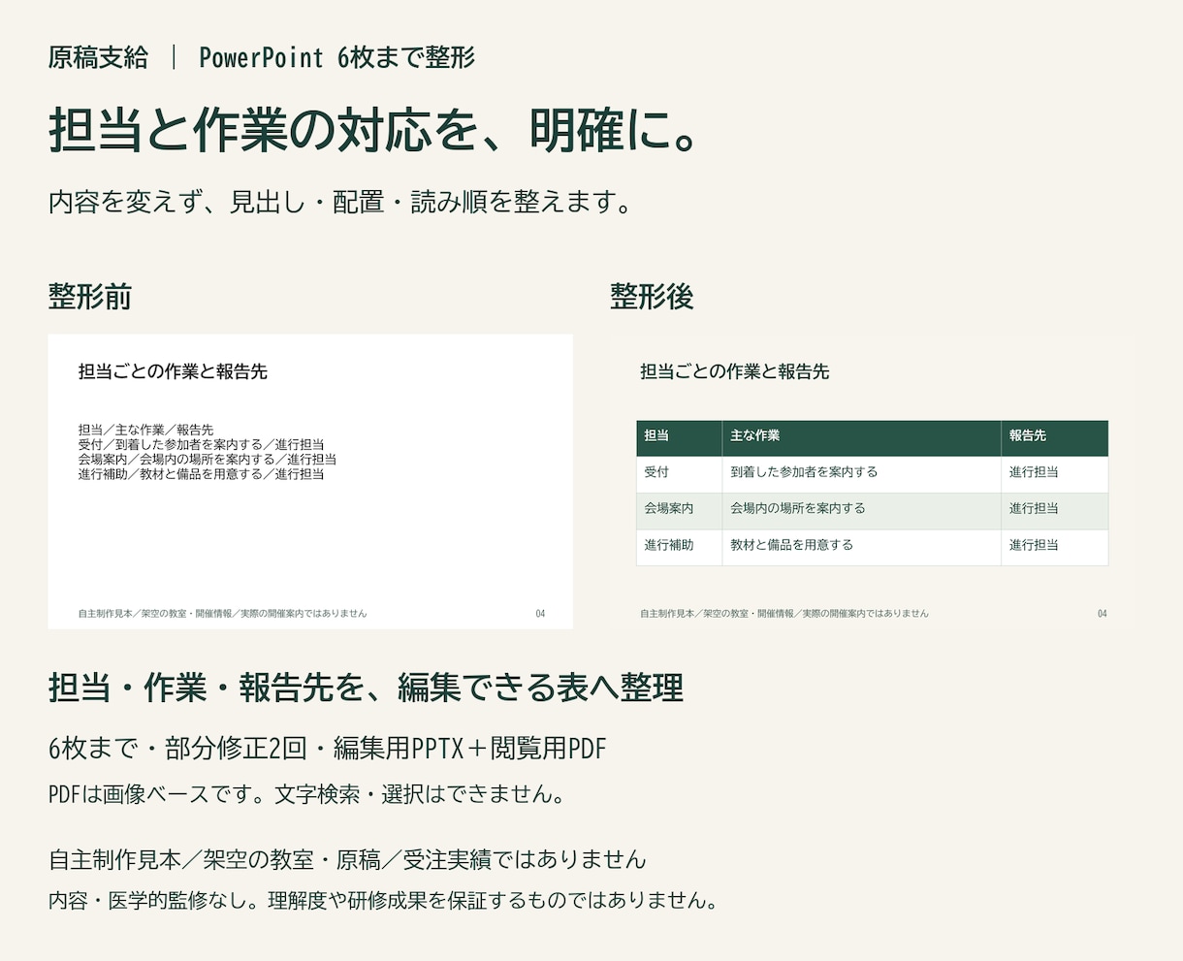Click the '担当' table header cell
The image size is (1183, 961).
[679, 436]
